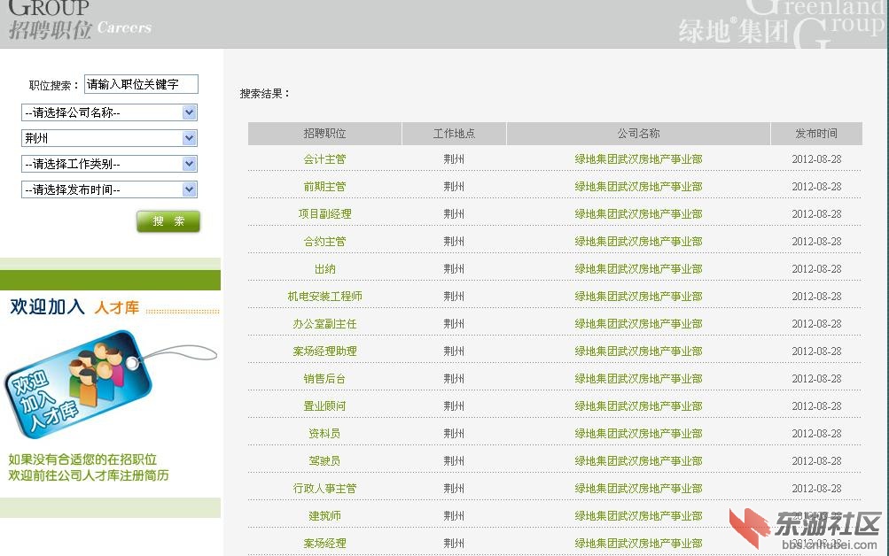Click the 行政人事主管 job link

pyautogui.click(x=324, y=489)
